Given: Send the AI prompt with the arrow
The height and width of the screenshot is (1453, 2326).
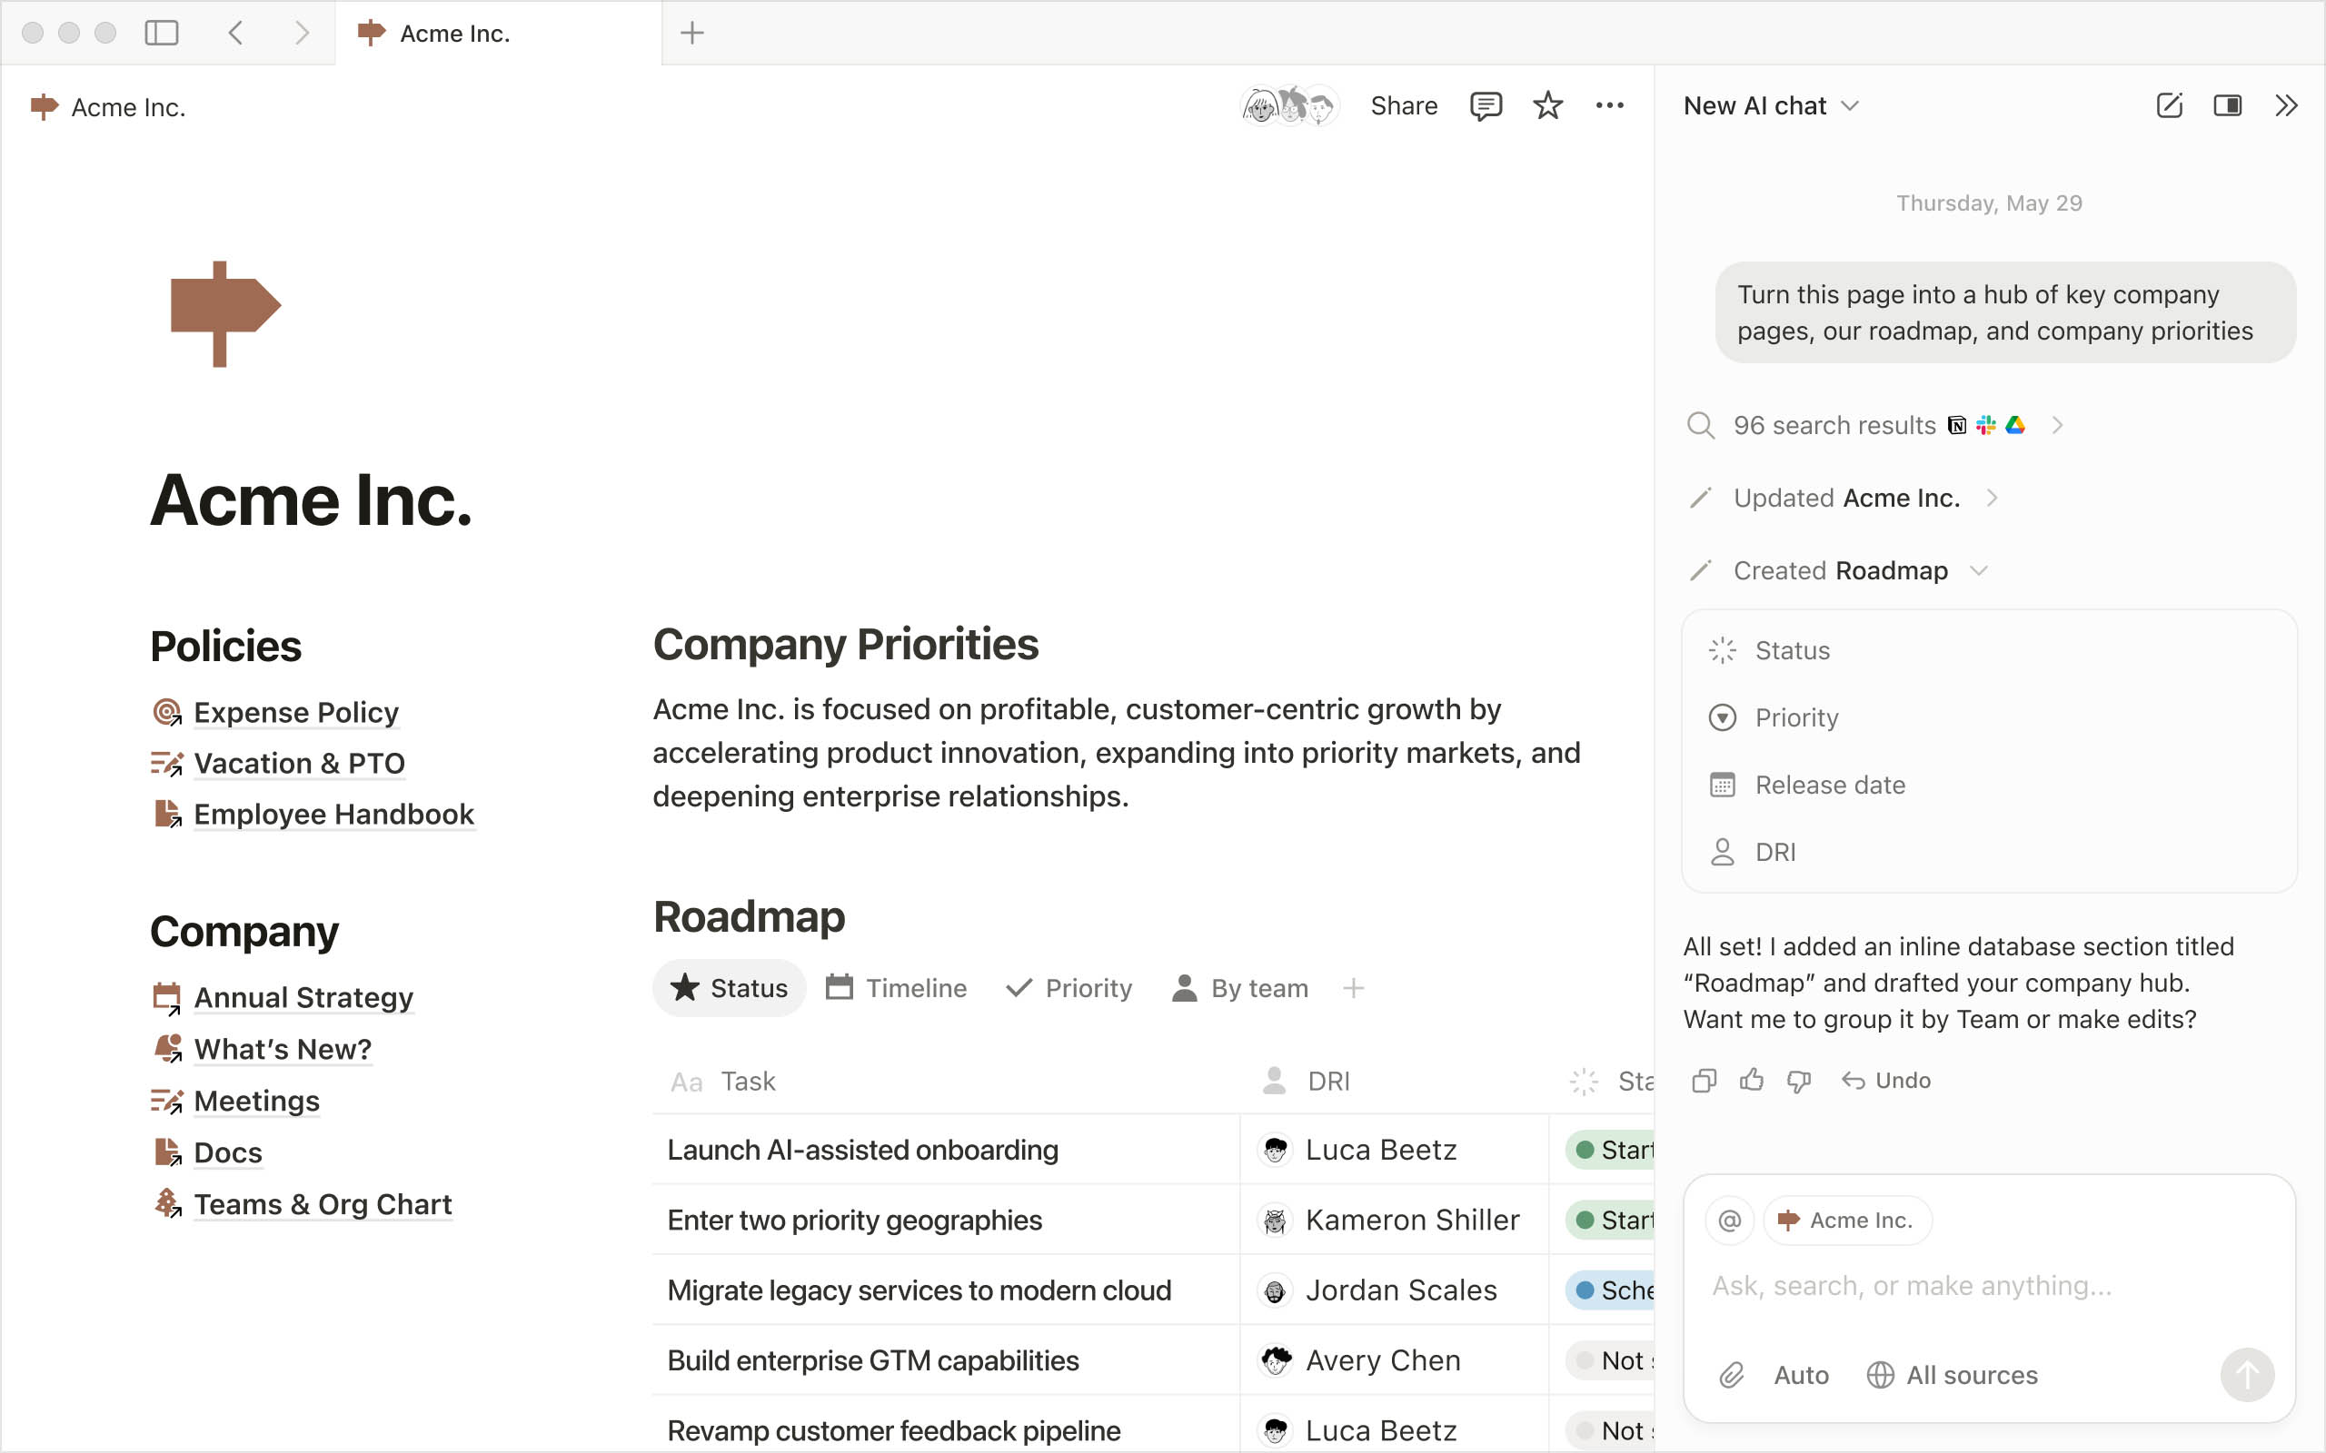Looking at the screenshot, I should tap(2246, 1374).
